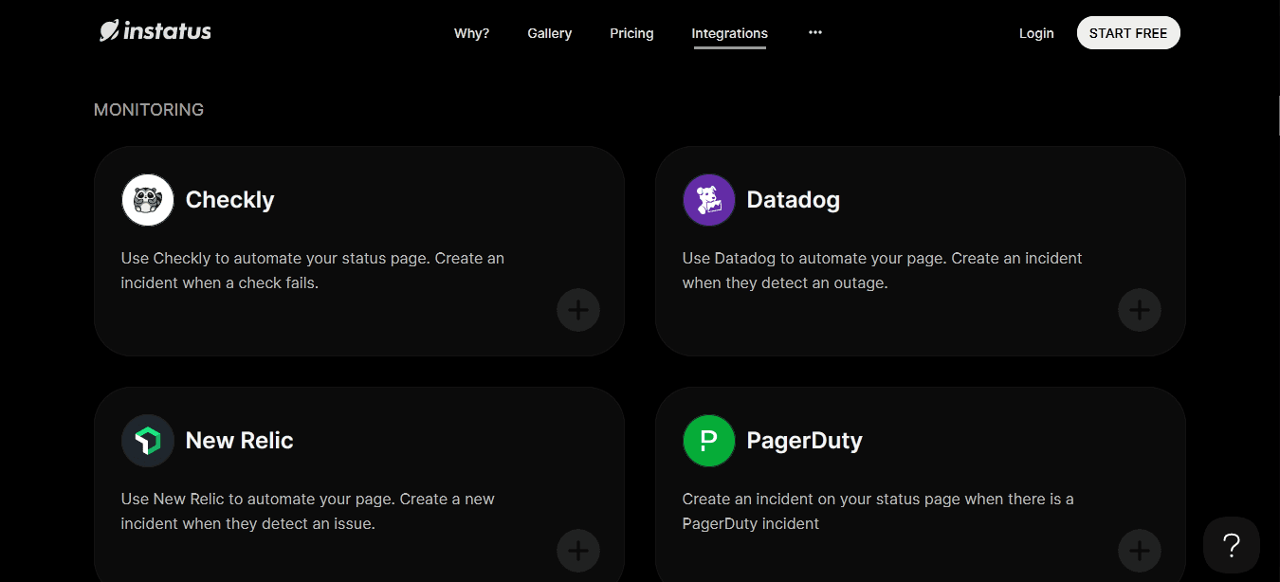Image resolution: width=1280 pixels, height=582 pixels.
Task: Click the Login link
Action: 1036,33
